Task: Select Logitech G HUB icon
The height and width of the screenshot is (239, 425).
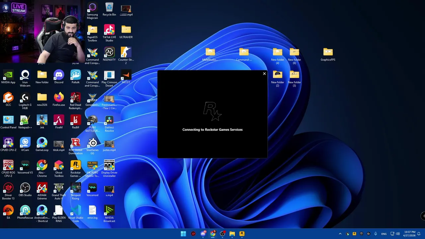Action: 25,101
